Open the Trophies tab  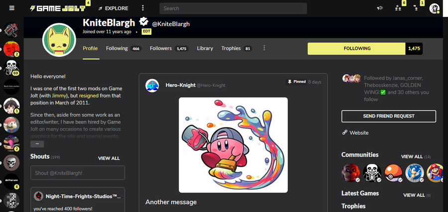tap(236, 48)
